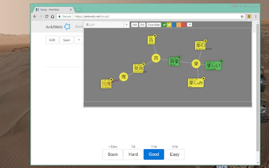Click the AnkiWeb star logo

[67, 27]
